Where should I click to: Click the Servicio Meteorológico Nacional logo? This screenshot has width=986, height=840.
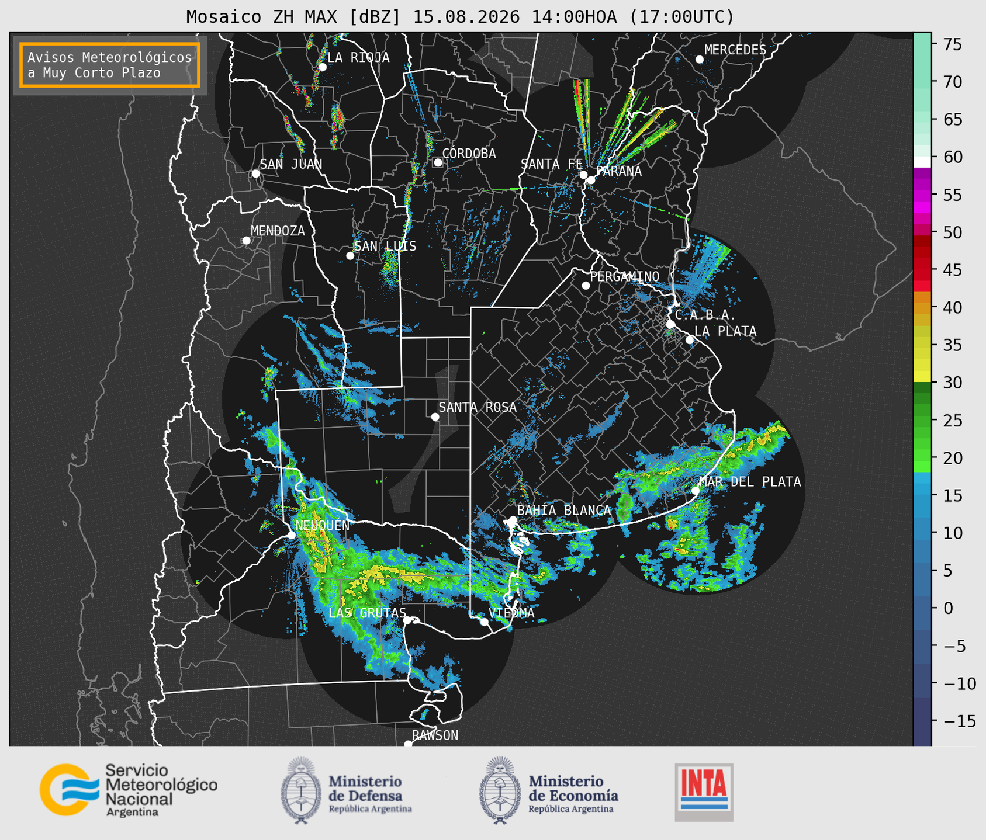click(x=129, y=790)
